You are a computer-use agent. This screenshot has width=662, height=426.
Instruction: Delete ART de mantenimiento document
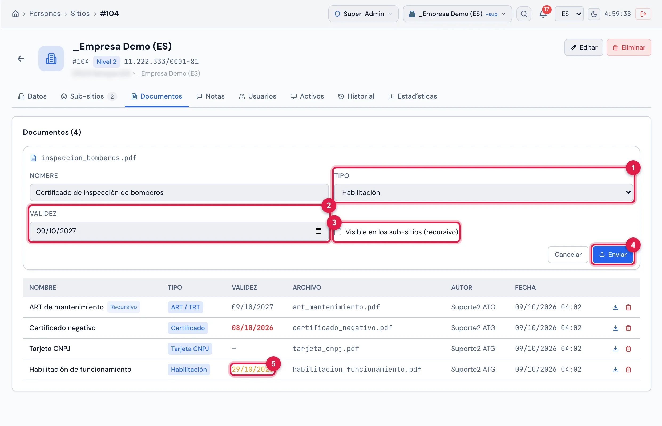click(628, 307)
